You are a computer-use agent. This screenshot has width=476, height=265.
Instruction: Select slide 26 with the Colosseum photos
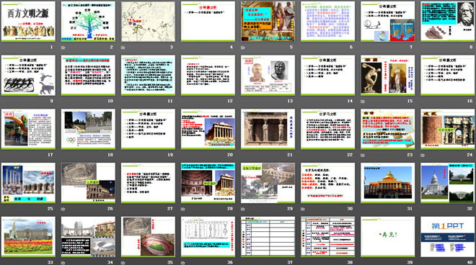click(x=88, y=183)
